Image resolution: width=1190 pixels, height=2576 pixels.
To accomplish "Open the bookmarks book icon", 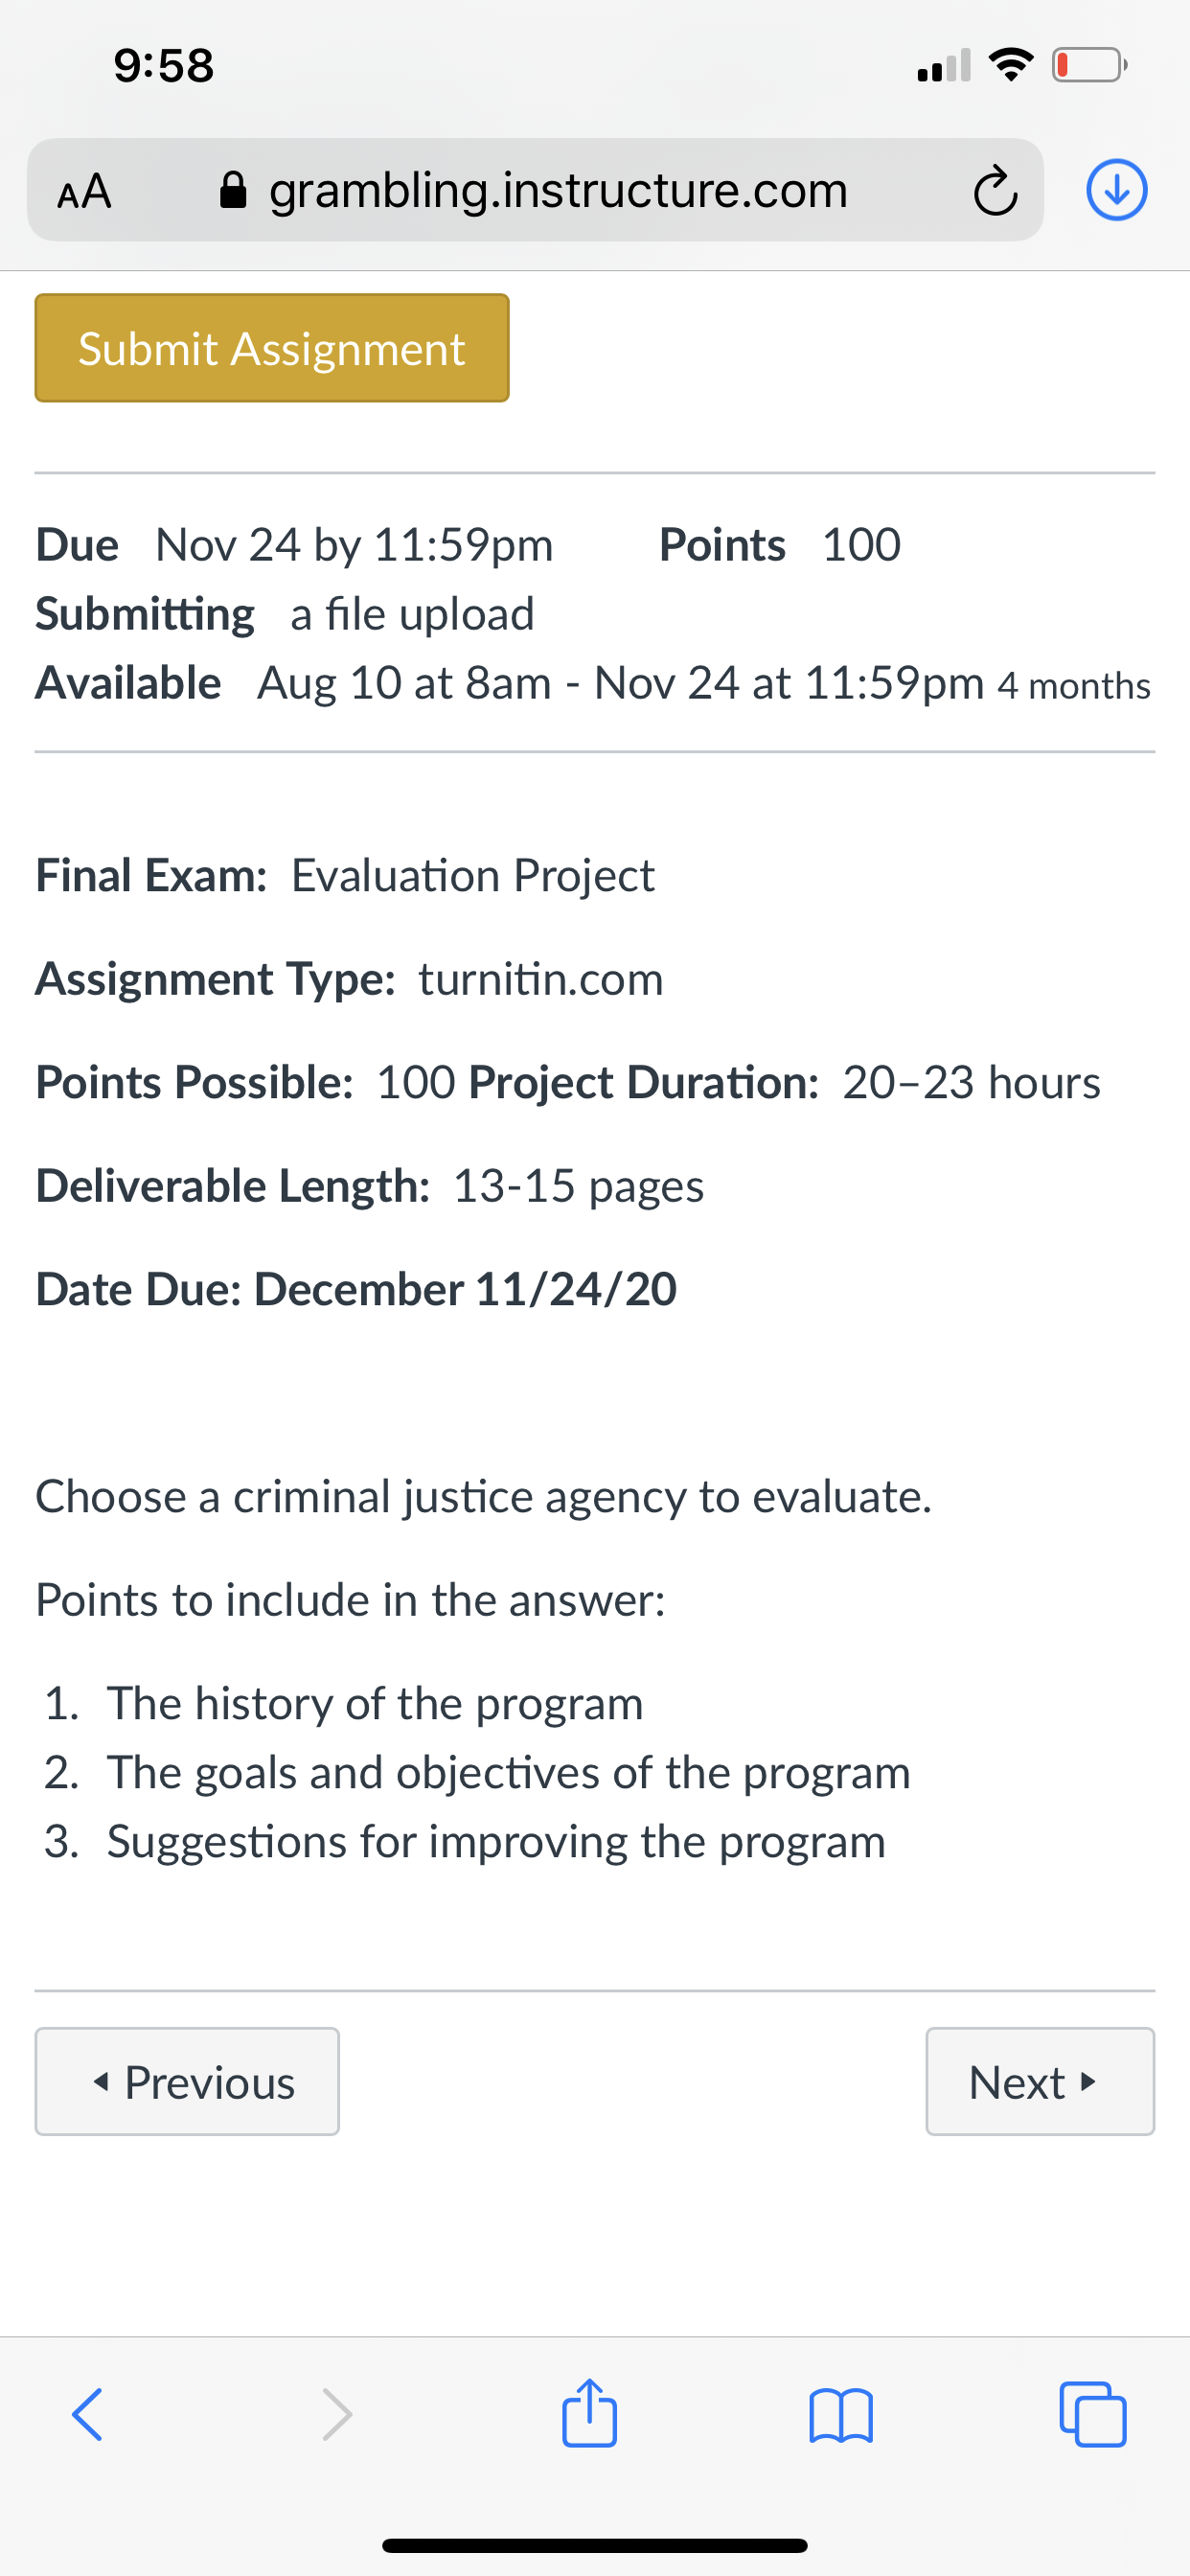I will click(841, 2416).
